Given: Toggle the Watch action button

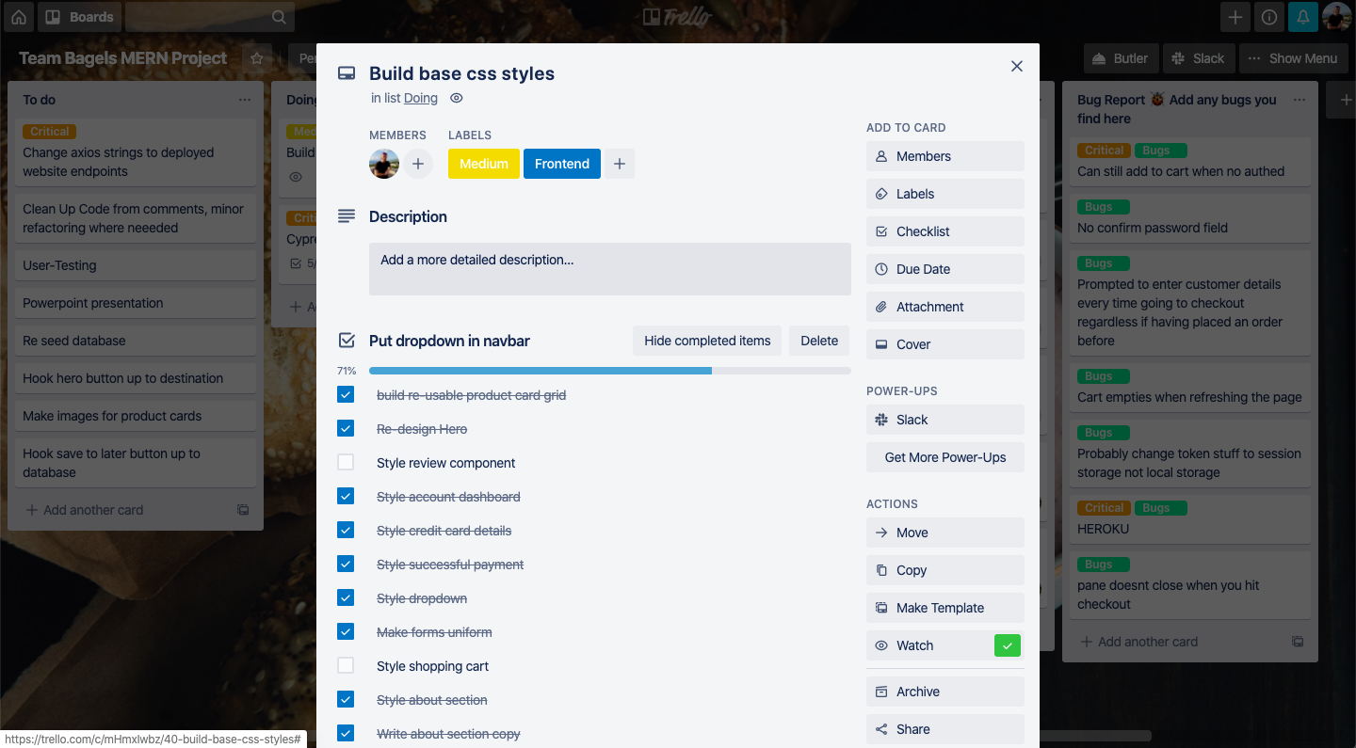Looking at the screenshot, I should pos(945,645).
